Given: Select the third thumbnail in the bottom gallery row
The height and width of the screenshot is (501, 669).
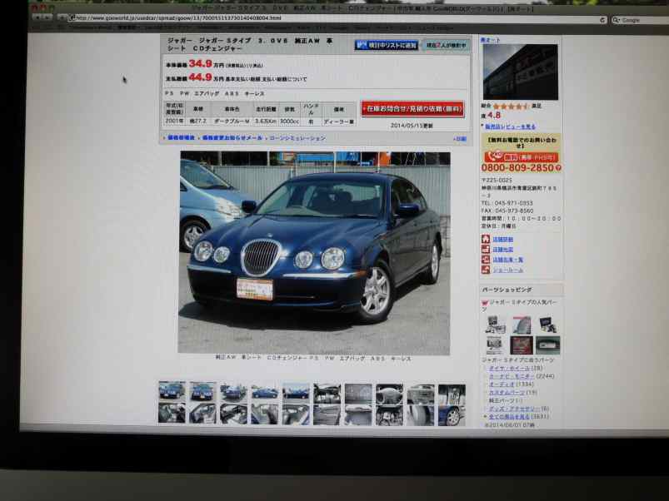Looking at the screenshot, I should [x=234, y=414].
